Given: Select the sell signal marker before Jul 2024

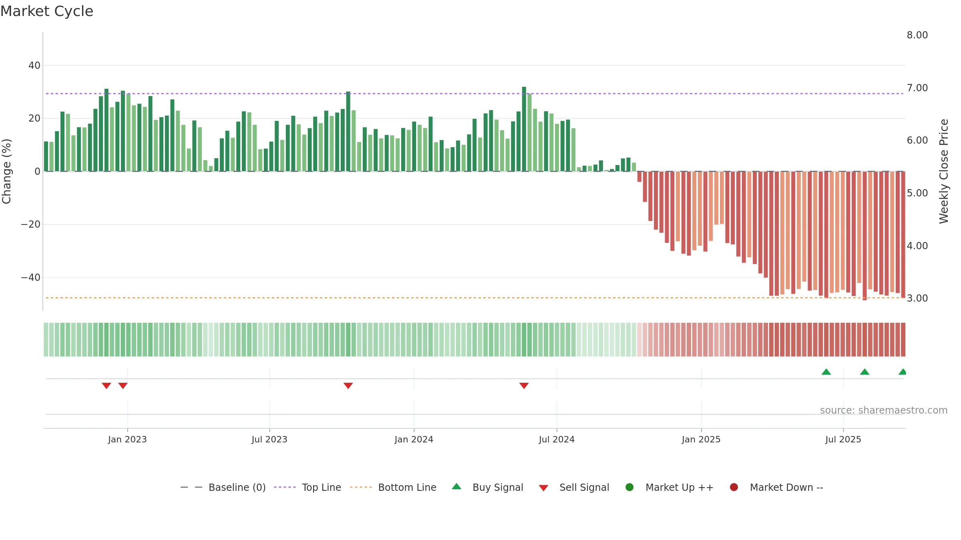Looking at the screenshot, I should point(524,386).
